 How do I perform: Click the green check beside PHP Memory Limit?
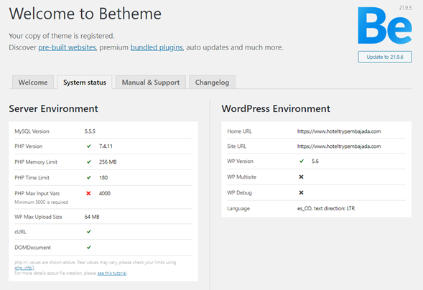click(x=89, y=162)
